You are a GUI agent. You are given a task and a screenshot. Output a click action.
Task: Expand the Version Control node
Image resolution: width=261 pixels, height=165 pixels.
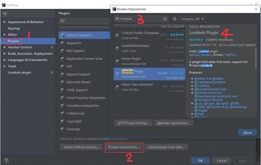5,47
